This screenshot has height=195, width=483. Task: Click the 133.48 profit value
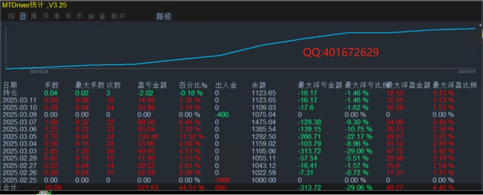click(x=148, y=137)
